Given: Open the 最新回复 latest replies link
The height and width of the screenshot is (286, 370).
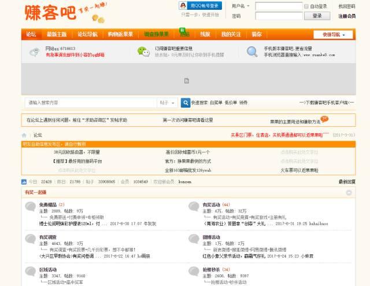Looking at the screenshot, I should [347, 182].
